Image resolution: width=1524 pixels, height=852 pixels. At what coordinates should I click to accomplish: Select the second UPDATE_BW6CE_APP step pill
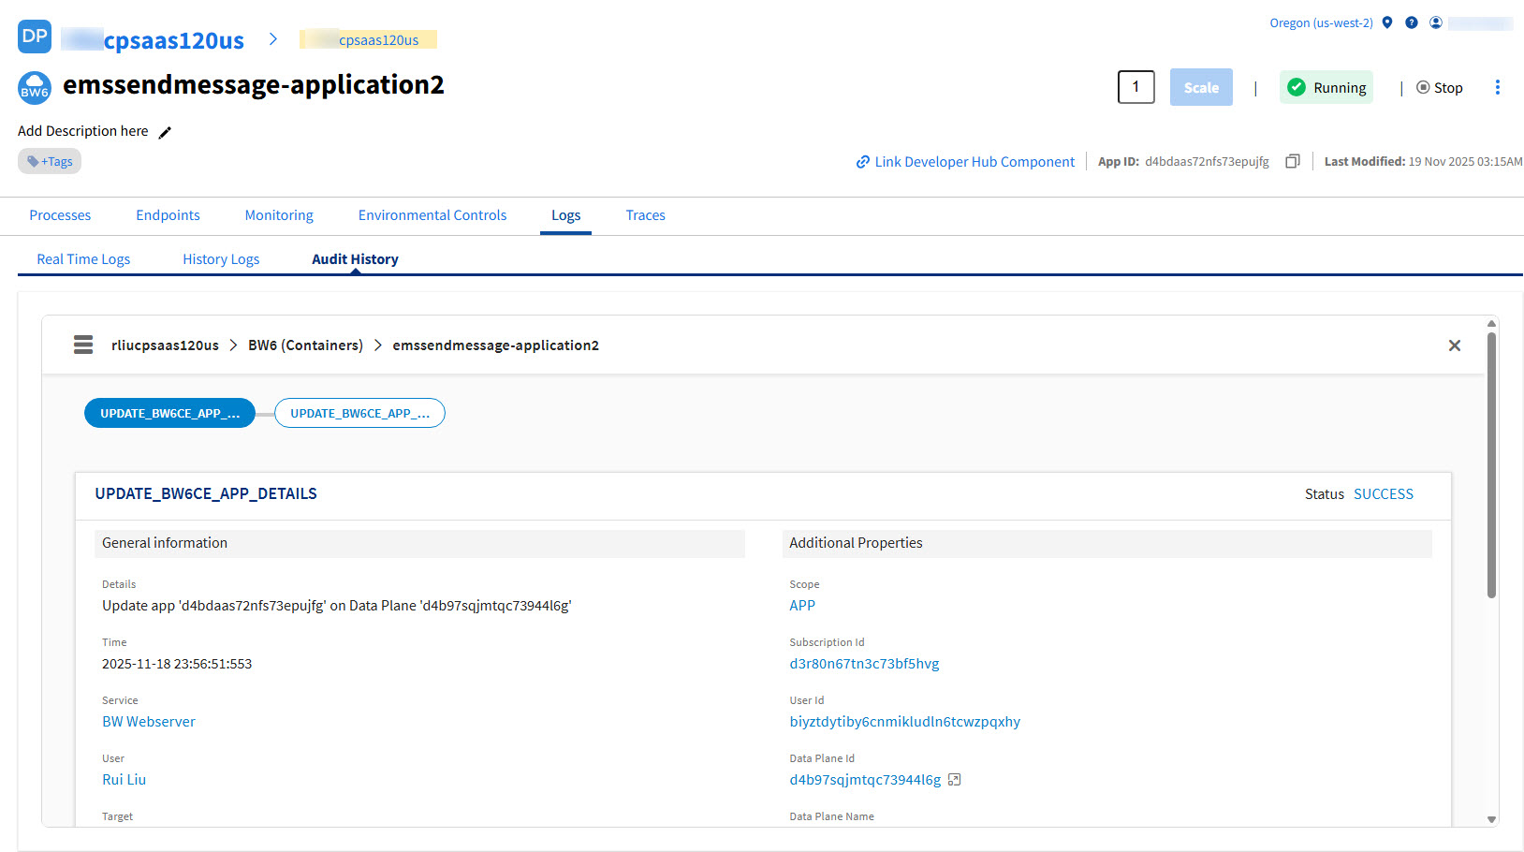coord(359,413)
